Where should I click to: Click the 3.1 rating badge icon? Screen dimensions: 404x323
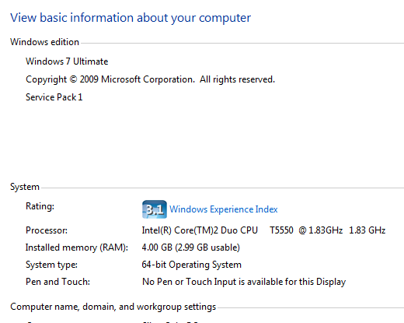pos(155,209)
